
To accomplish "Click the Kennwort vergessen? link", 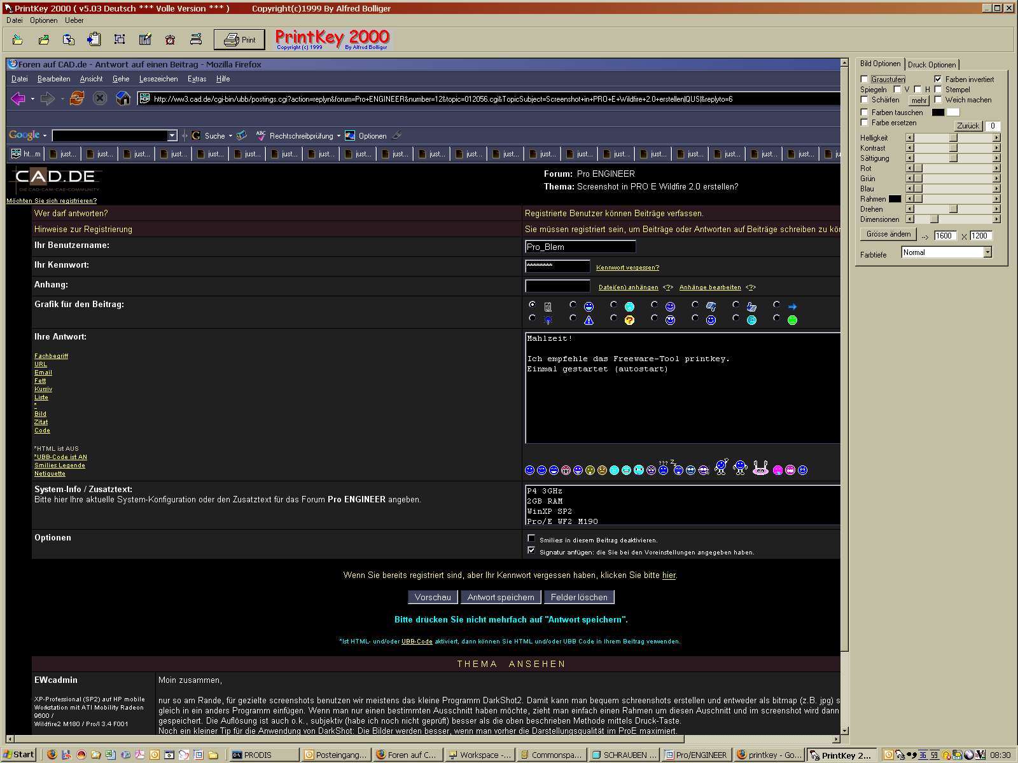I will pyautogui.click(x=627, y=268).
